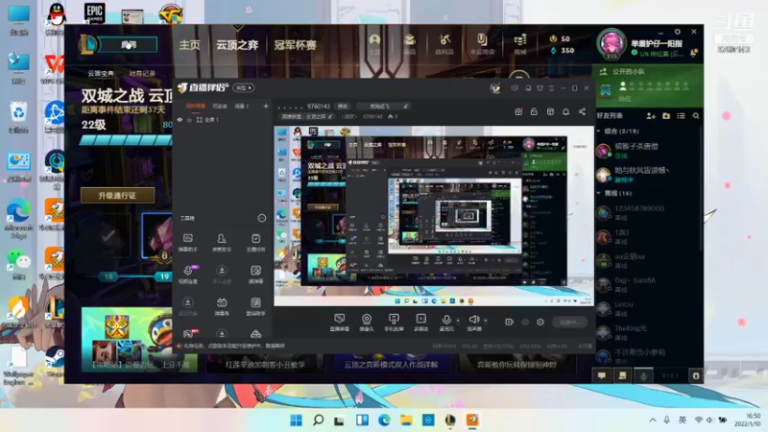
Task: Click add friend icon in friends list
Action: 651,116
